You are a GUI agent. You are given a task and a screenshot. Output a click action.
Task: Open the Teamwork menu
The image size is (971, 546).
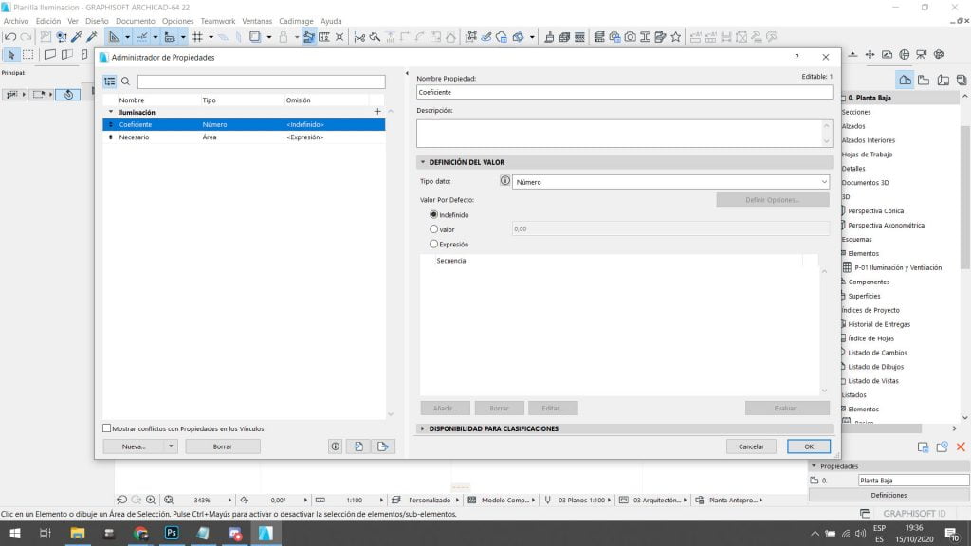pyautogui.click(x=217, y=21)
